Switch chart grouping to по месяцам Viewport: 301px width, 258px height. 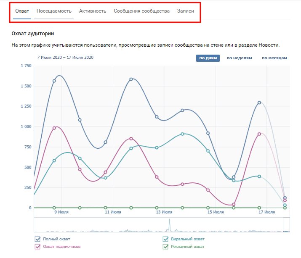(274, 58)
